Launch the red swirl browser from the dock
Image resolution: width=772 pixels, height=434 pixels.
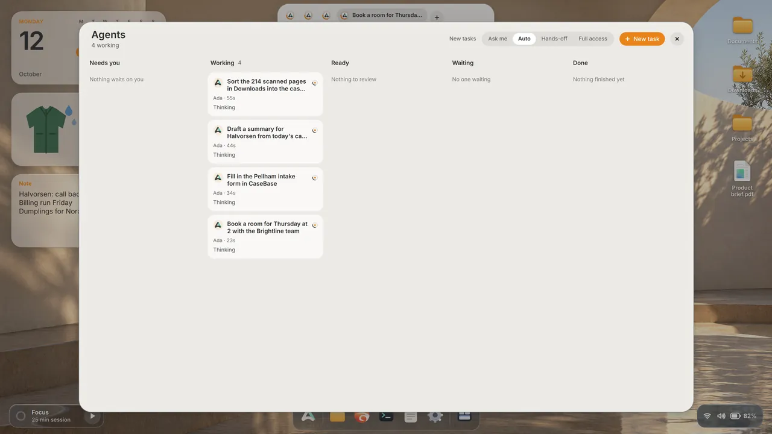tap(362, 417)
